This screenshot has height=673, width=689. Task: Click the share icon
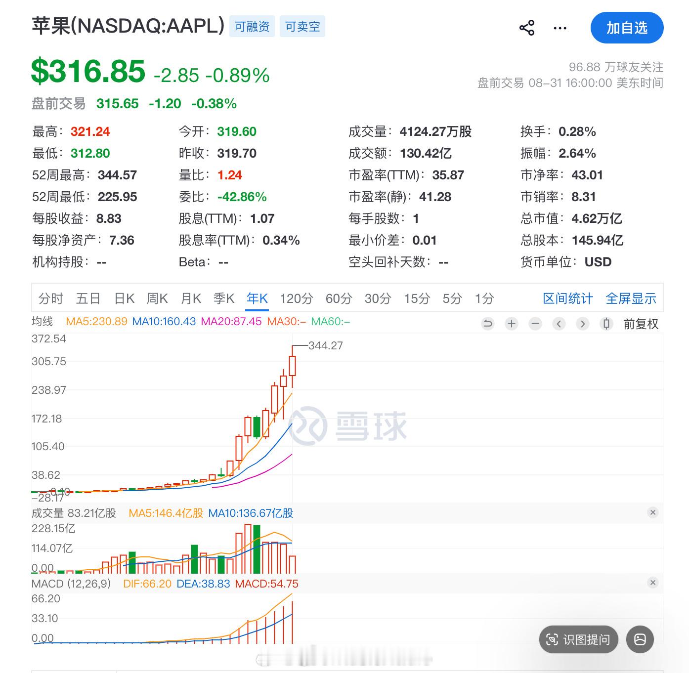coord(527,28)
